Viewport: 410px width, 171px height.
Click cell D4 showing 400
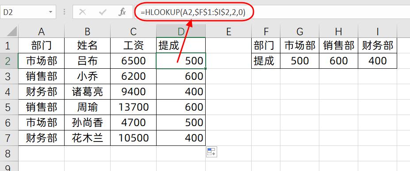coord(181,92)
